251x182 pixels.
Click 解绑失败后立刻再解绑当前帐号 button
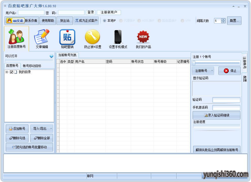coord(217,150)
